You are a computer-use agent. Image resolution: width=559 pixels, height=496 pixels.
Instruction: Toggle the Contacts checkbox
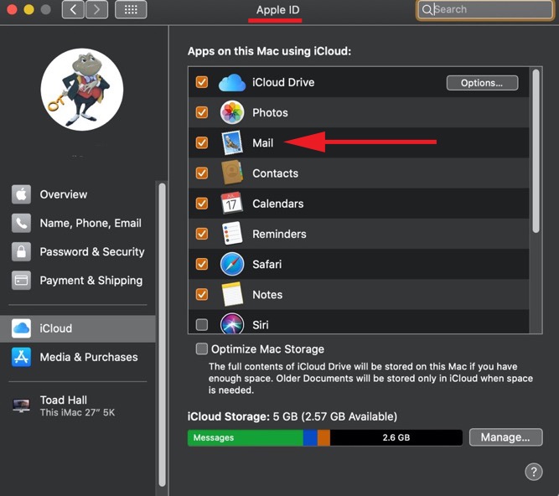coord(202,173)
